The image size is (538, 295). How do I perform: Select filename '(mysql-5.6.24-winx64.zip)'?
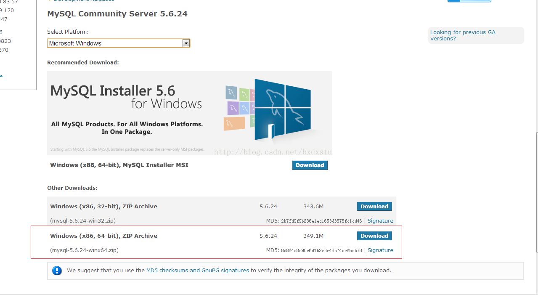pyautogui.click(x=84, y=250)
